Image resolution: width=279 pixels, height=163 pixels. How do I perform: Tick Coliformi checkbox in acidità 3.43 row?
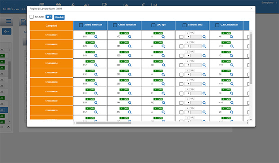tap(181, 56)
